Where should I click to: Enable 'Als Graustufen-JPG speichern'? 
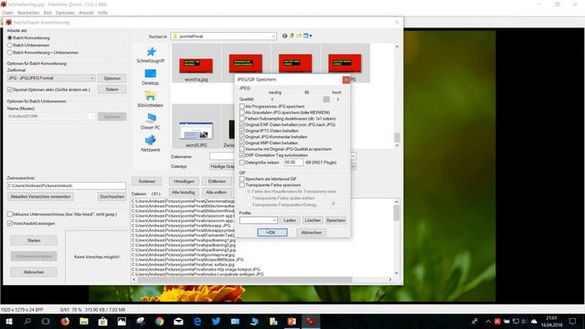click(x=242, y=112)
